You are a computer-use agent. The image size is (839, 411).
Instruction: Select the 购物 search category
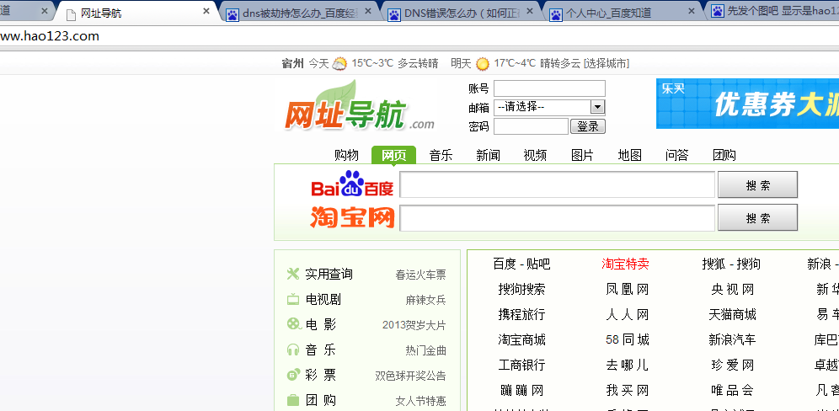point(346,155)
